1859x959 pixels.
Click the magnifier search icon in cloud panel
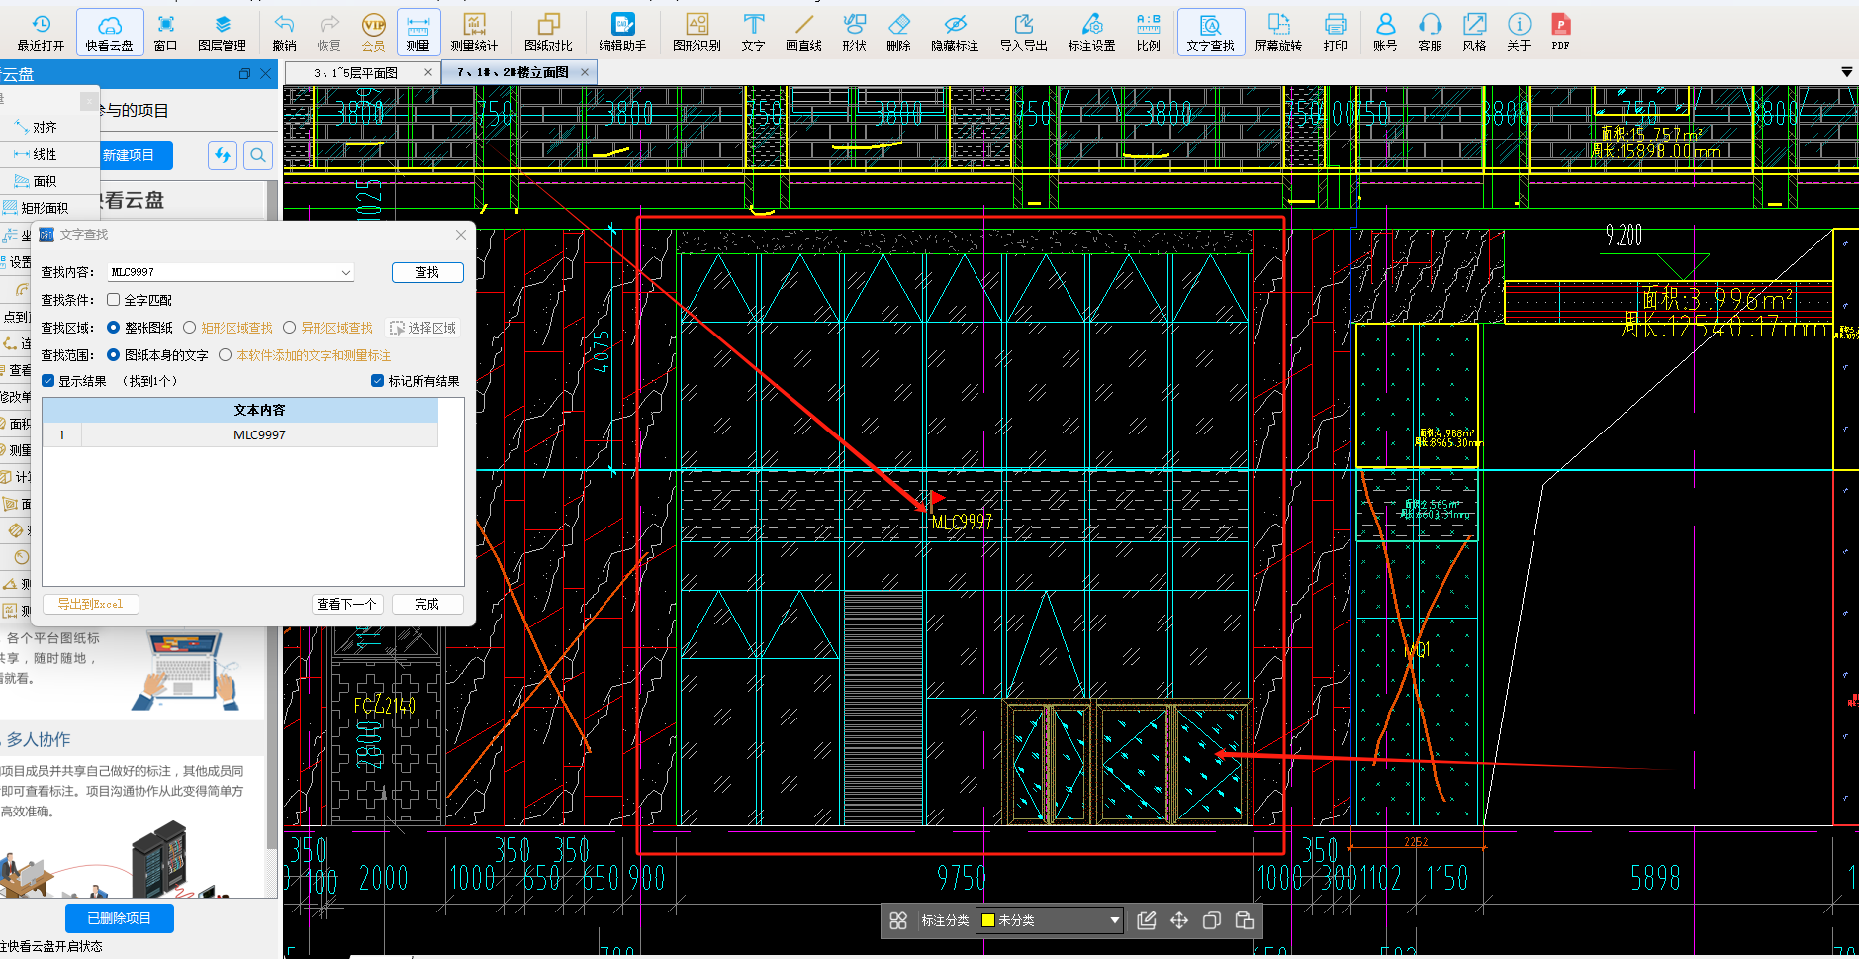click(x=258, y=155)
